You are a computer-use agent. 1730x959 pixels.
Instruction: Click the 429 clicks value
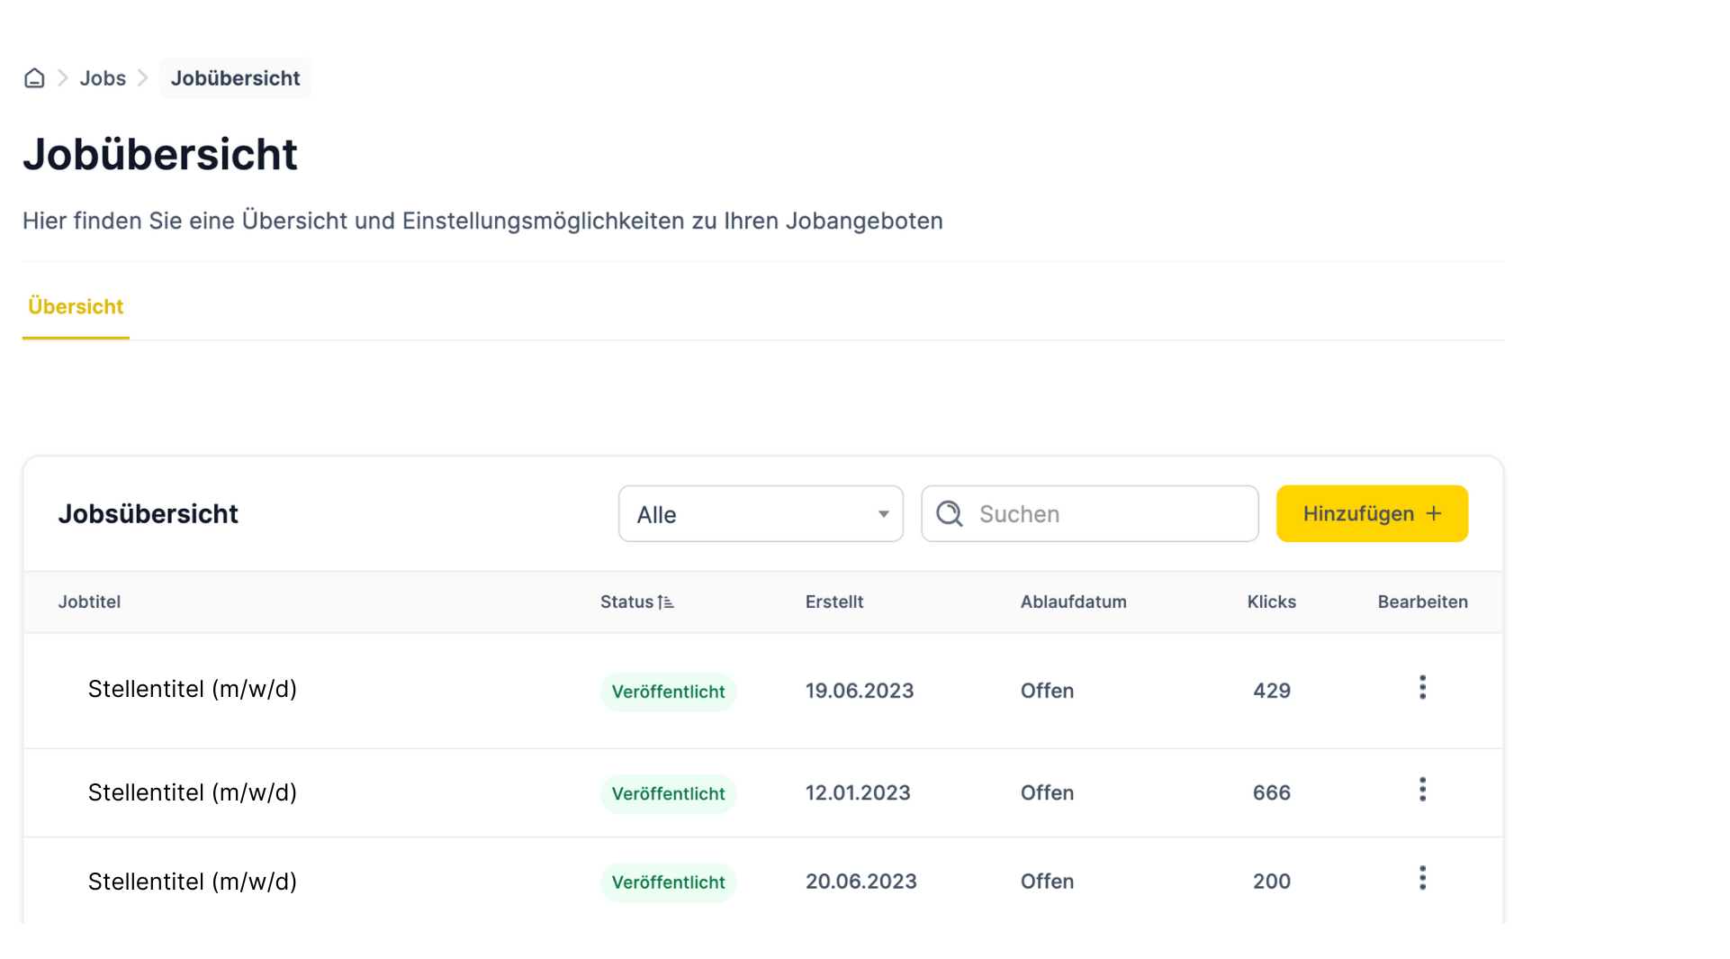(1272, 691)
